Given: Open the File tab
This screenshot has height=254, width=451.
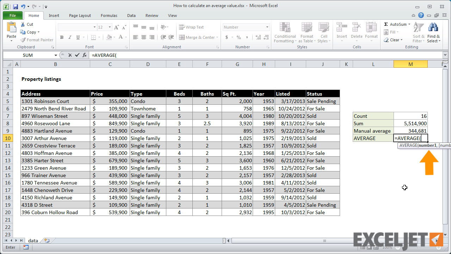Looking at the screenshot, I should [x=13, y=16].
